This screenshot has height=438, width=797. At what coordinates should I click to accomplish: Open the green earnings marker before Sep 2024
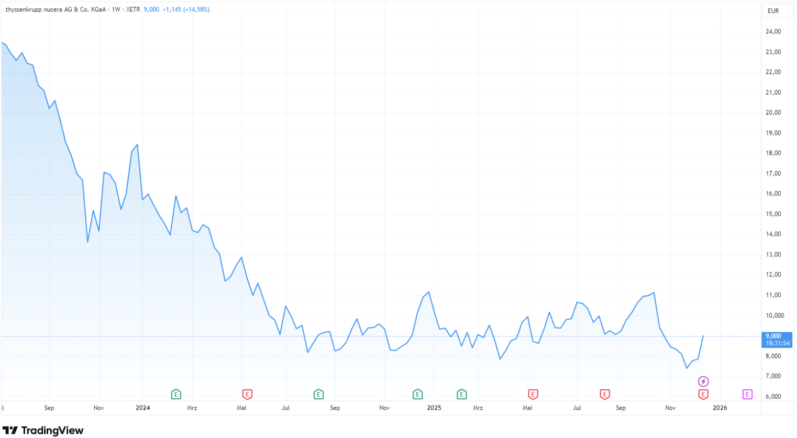[x=318, y=395]
